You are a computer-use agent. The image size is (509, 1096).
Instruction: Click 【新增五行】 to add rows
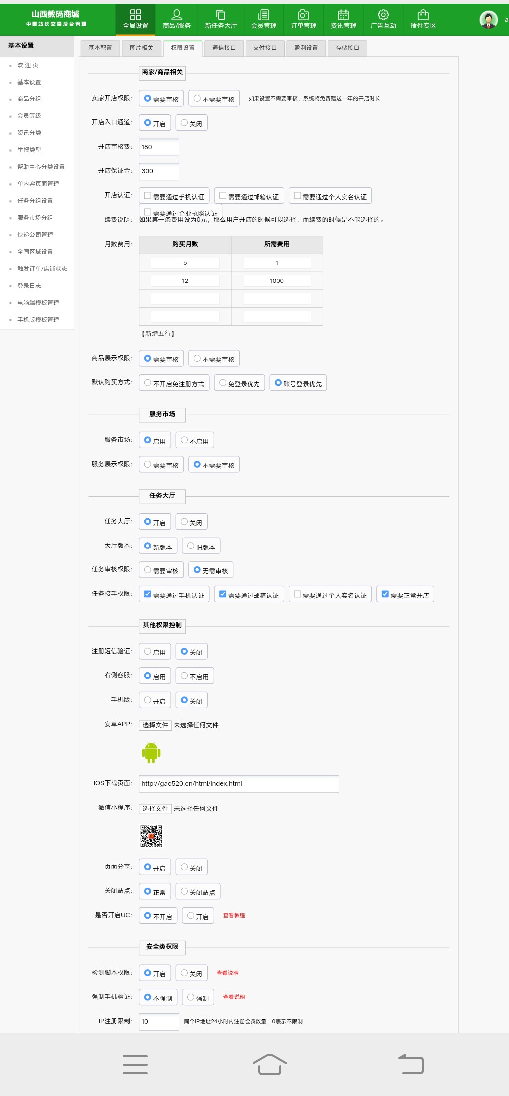click(x=158, y=334)
